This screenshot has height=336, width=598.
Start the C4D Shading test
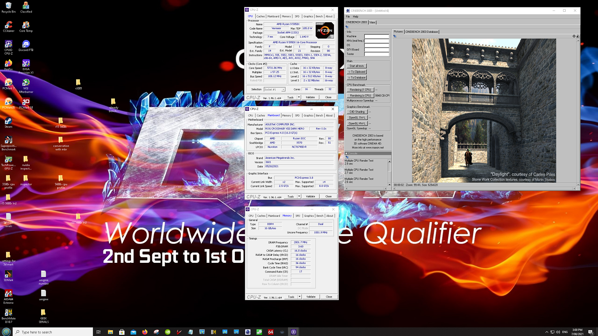point(357,112)
